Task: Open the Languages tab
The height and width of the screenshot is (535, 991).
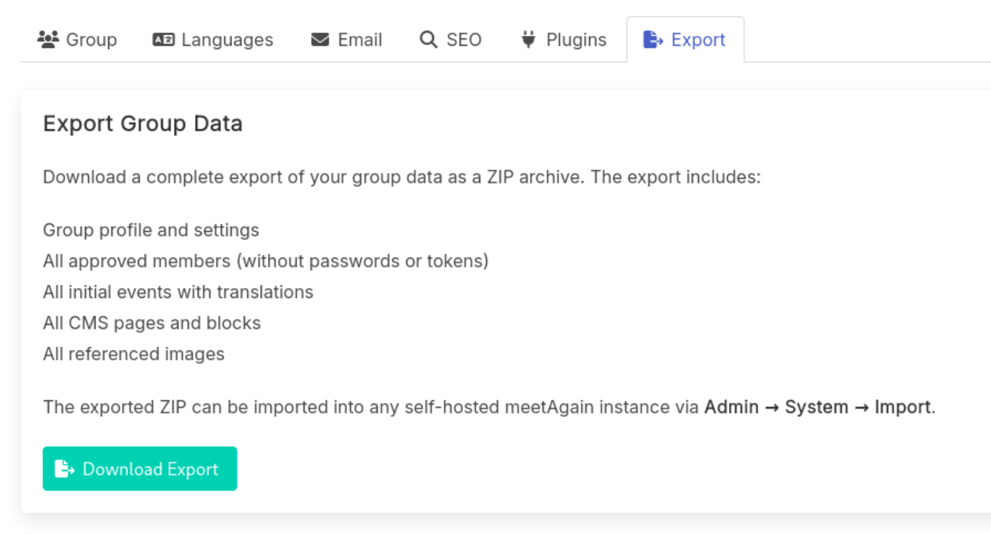Action: [x=212, y=39]
